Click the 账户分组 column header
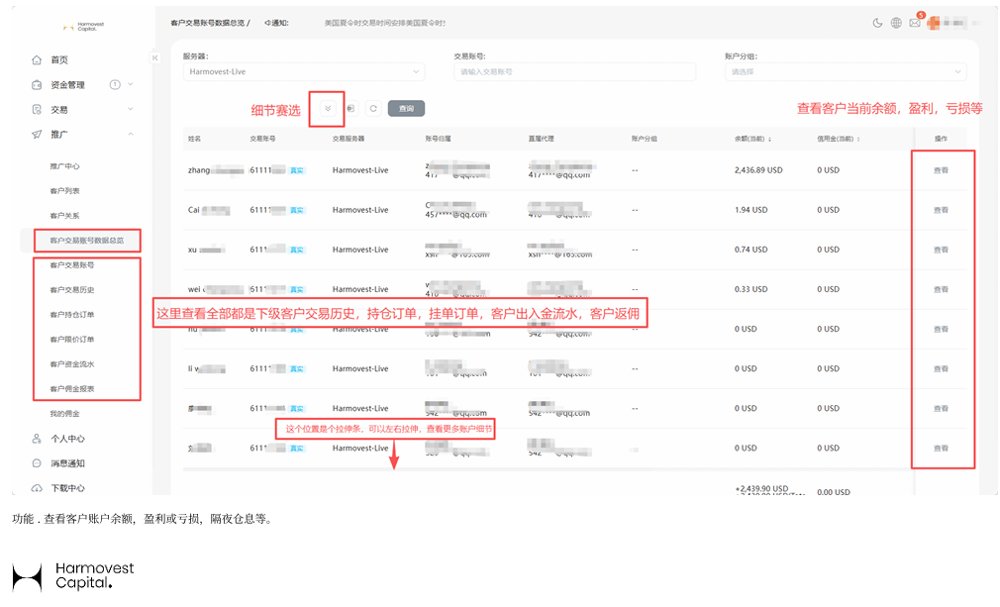 (x=645, y=139)
